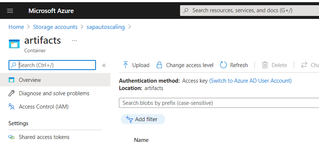The image size is (319, 146).
Task: Switch to Azure AD User Account
Action: point(250,81)
